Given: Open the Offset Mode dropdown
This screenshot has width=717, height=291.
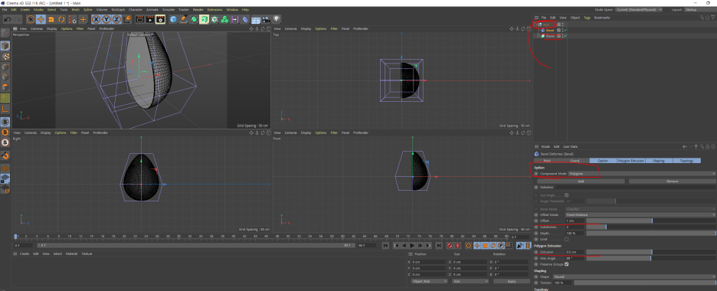Looking at the screenshot, I should coord(640,214).
